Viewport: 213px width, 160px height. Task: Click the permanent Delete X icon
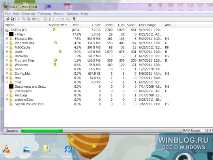[x=50, y=19]
